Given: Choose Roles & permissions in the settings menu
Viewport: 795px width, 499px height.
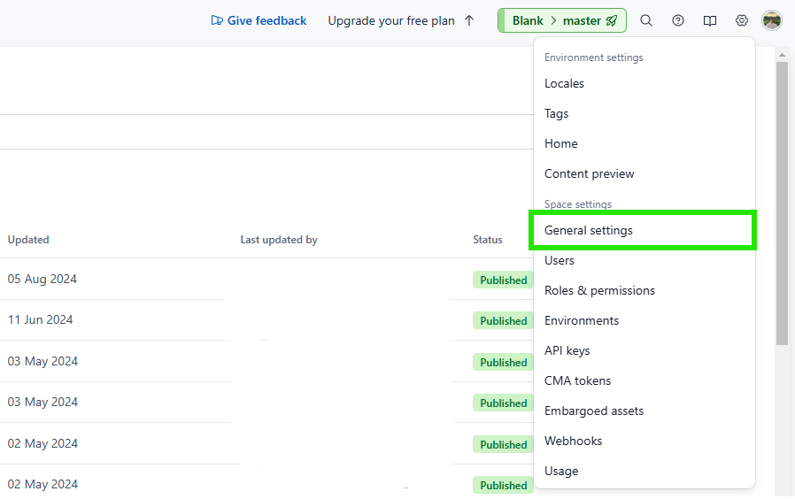Looking at the screenshot, I should [599, 291].
